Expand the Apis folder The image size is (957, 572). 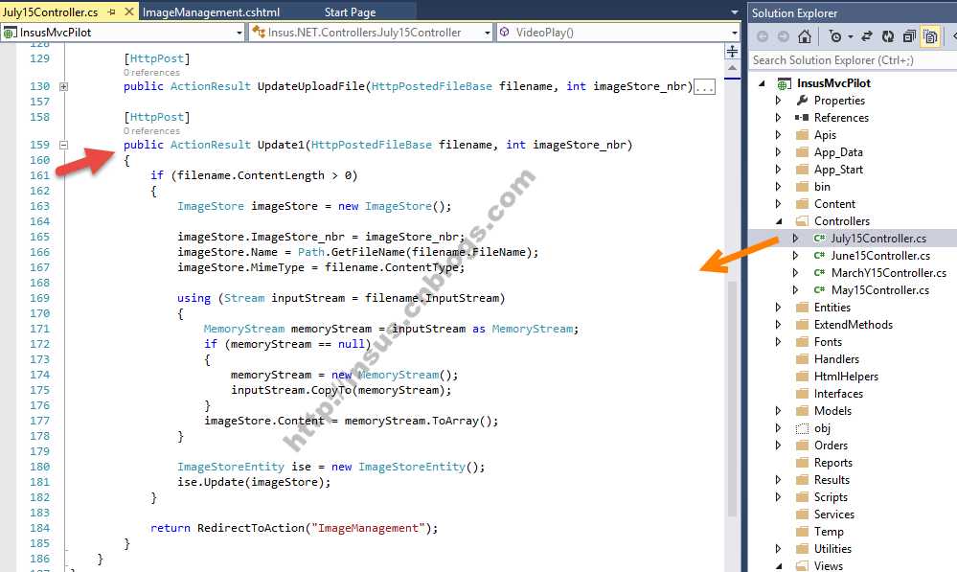(x=778, y=134)
